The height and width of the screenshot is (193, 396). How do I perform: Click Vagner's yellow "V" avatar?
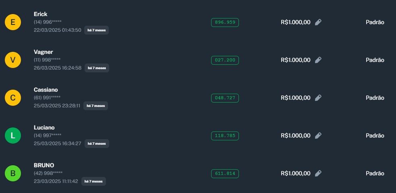(x=13, y=60)
